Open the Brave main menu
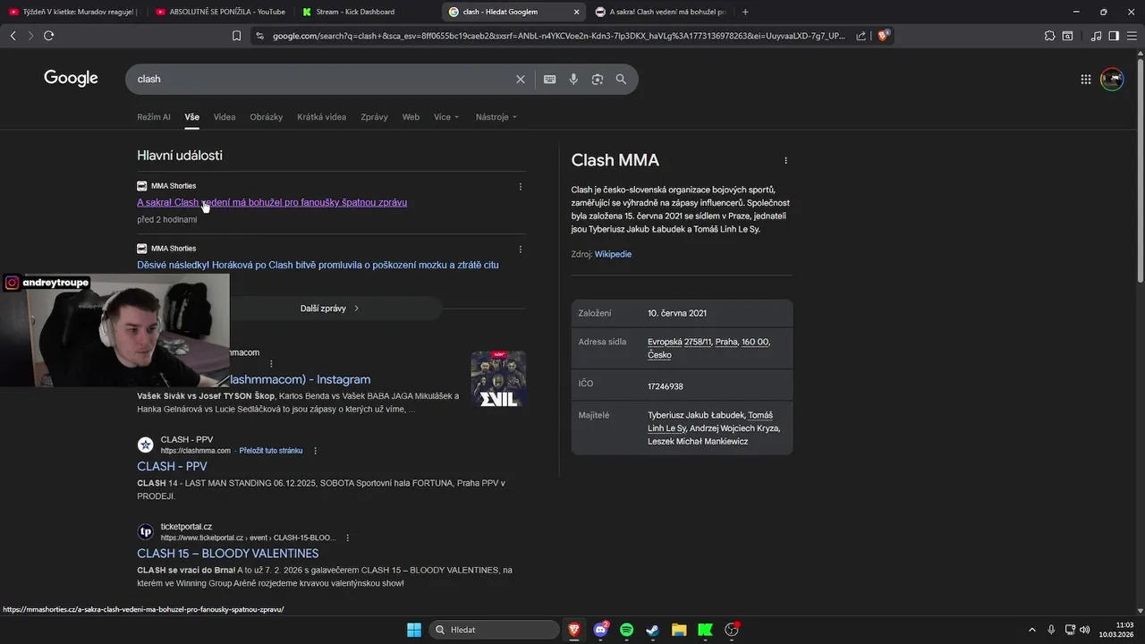Viewport: 1145px width, 644px height. (x=1132, y=36)
